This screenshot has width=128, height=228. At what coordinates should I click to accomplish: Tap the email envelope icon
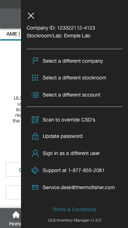35,187
